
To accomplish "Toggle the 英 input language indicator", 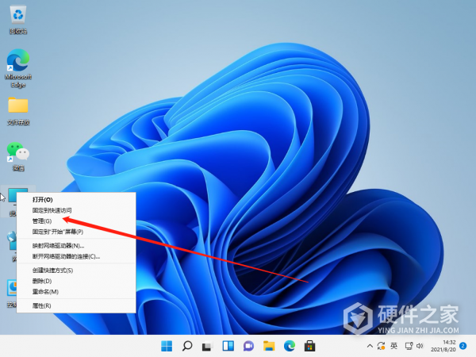I will pos(393,346).
